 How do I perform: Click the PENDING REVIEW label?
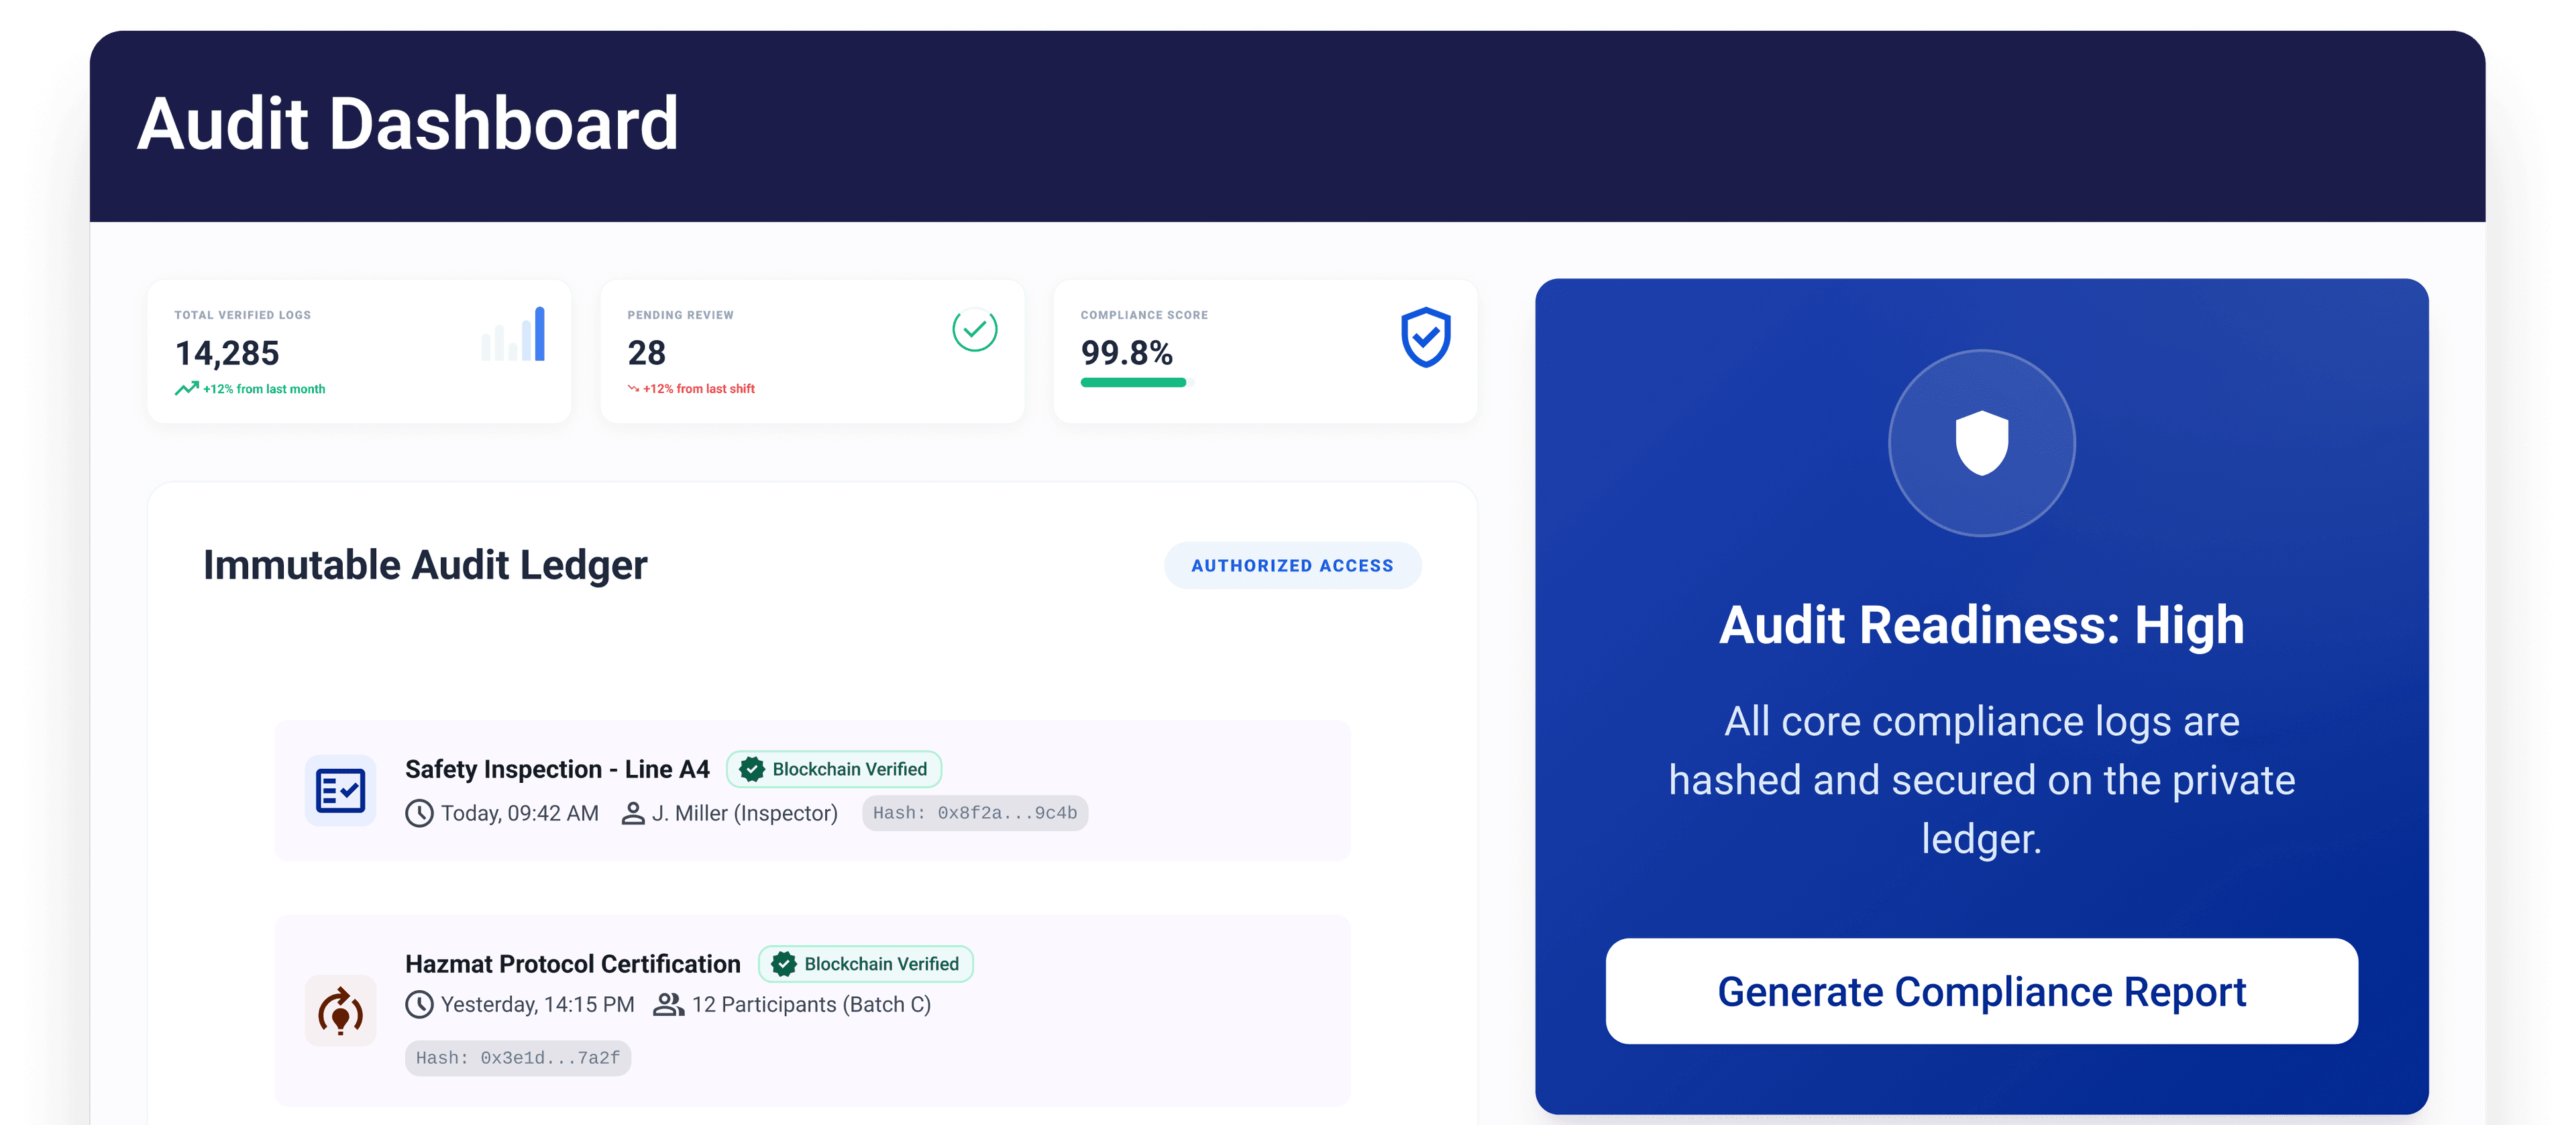681,315
